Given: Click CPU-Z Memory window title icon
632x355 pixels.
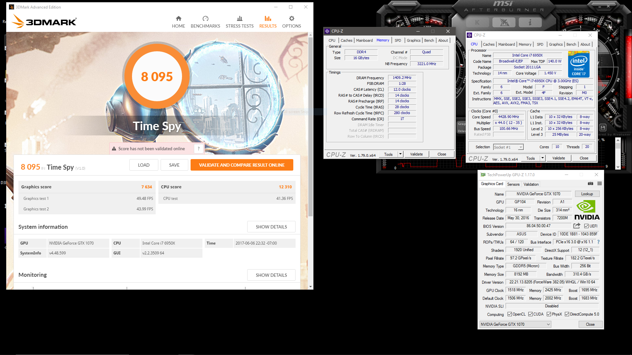Looking at the screenshot, I should tap(327, 31).
